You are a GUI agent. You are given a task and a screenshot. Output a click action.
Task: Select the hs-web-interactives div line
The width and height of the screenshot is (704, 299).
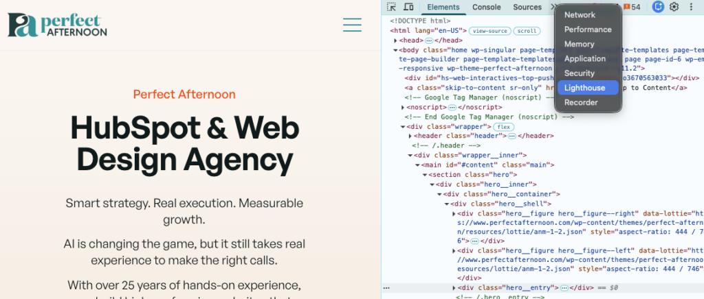tap(552, 78)
